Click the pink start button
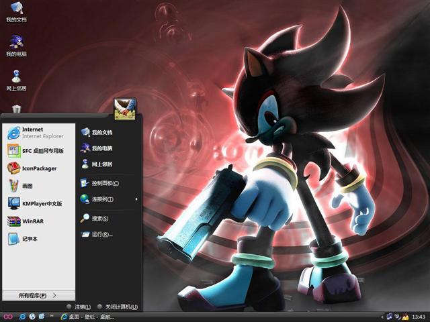 [7, 317]
